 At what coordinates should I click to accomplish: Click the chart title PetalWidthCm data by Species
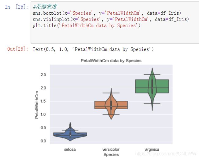coord(111,61)
